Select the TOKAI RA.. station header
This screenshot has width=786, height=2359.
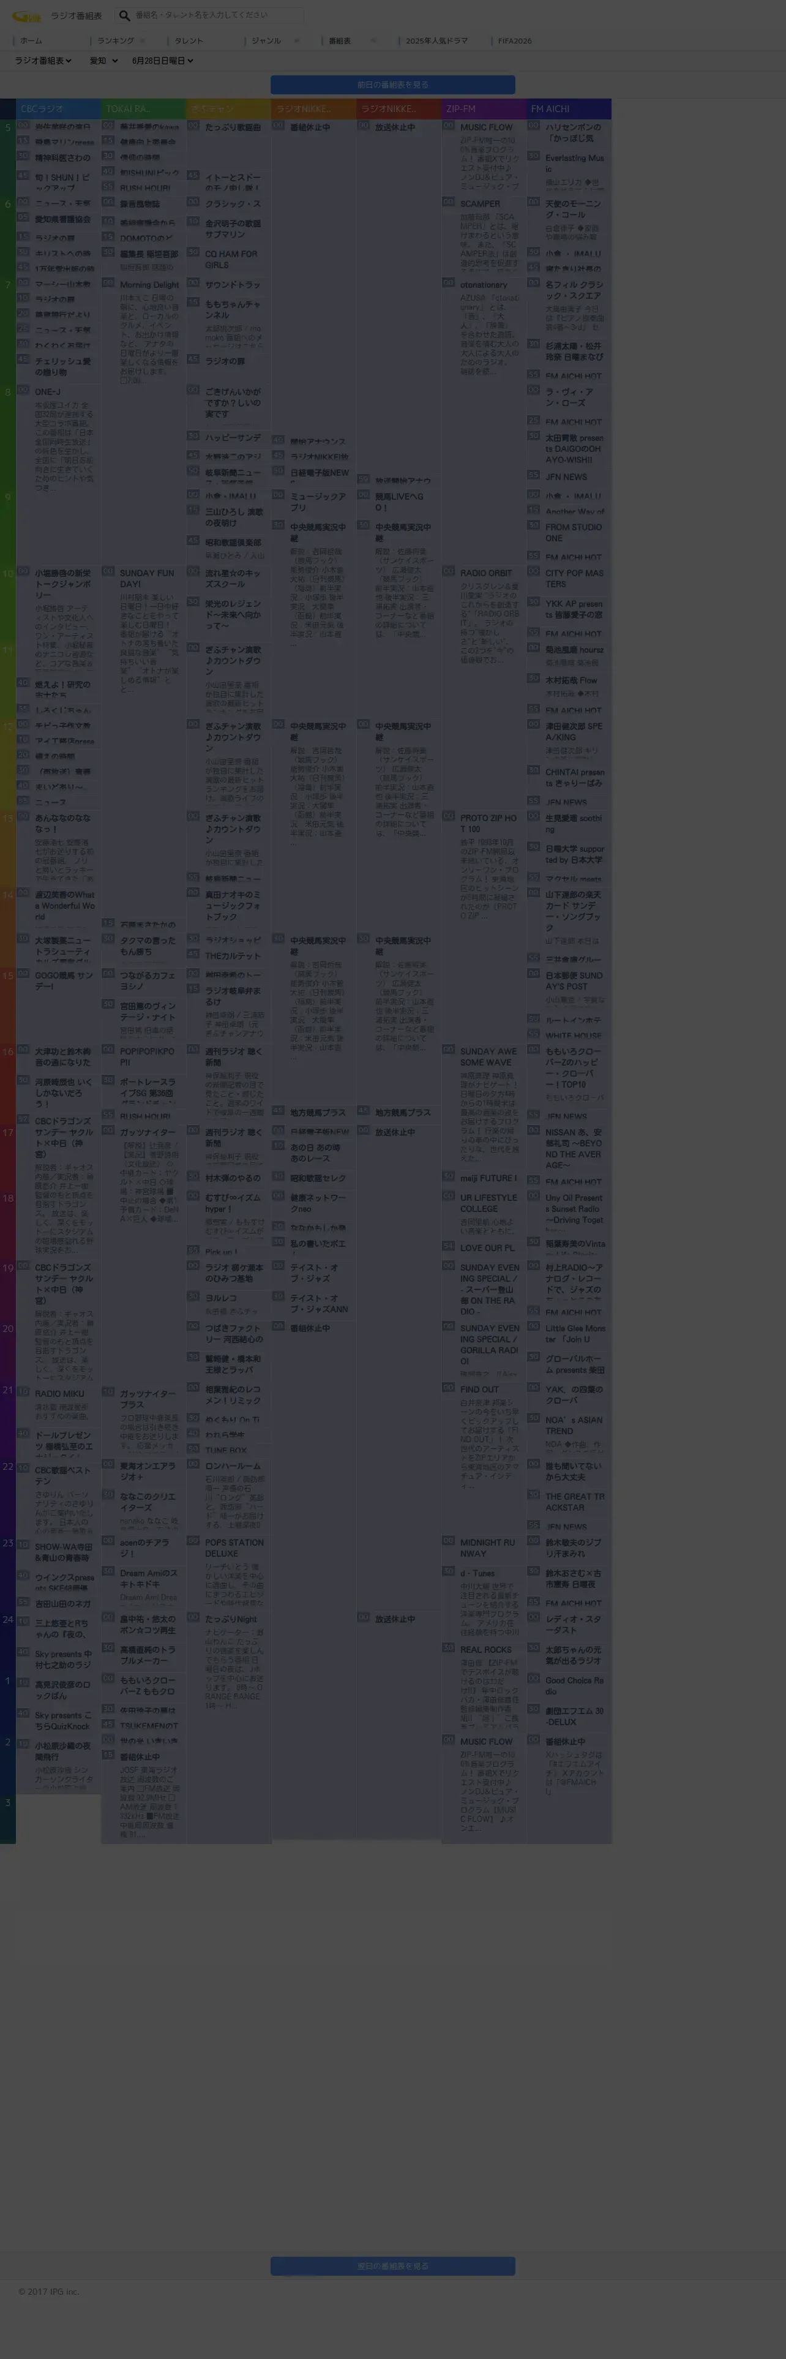(143, 109)
